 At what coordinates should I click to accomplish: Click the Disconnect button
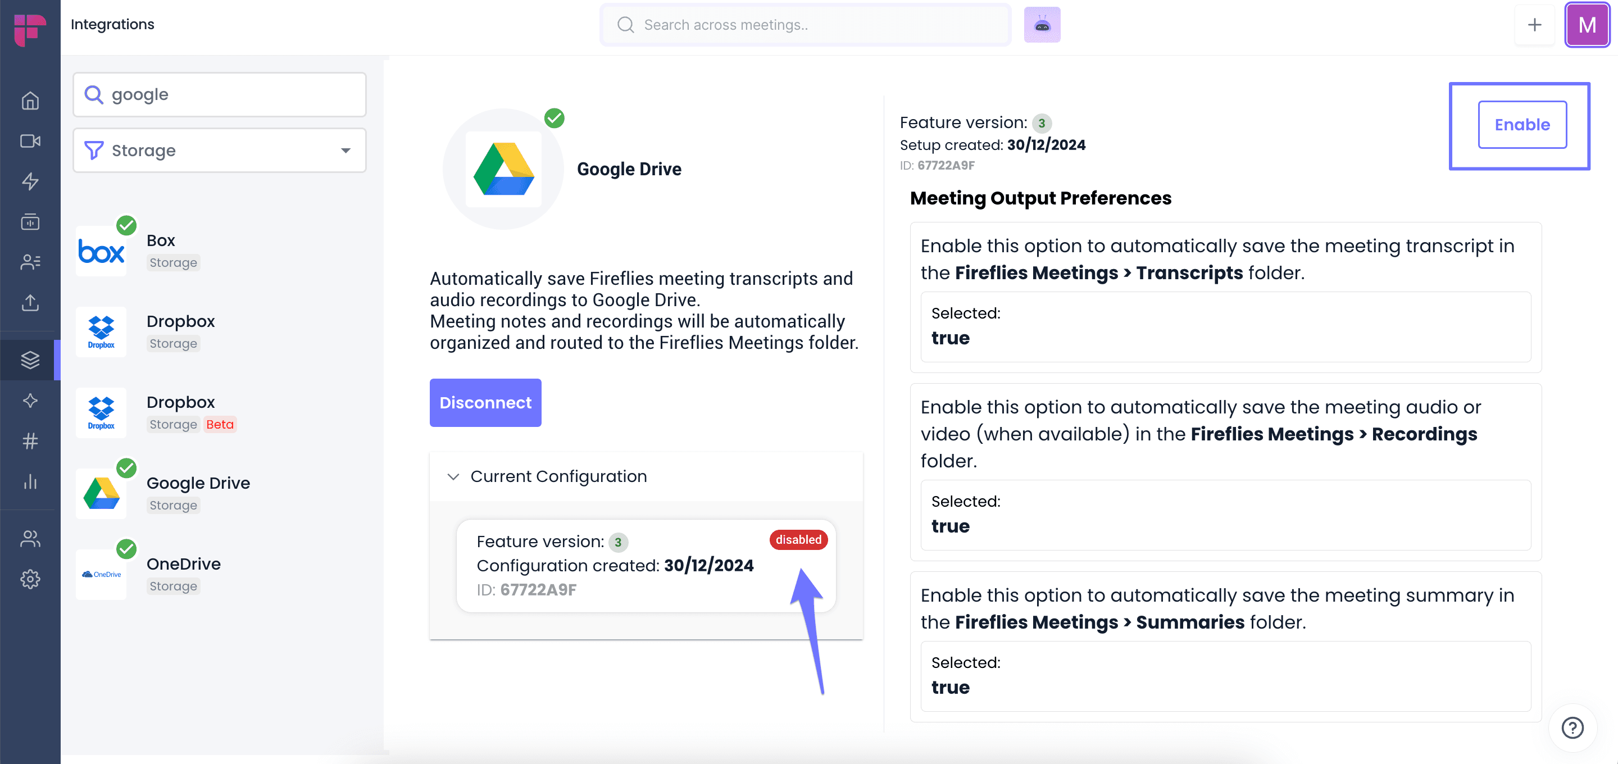pyautogui.click(x=485, y=403)
